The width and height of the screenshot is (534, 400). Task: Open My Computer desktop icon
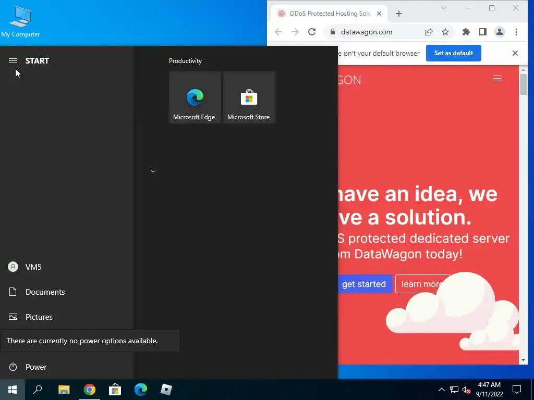[x=20, y=21]
